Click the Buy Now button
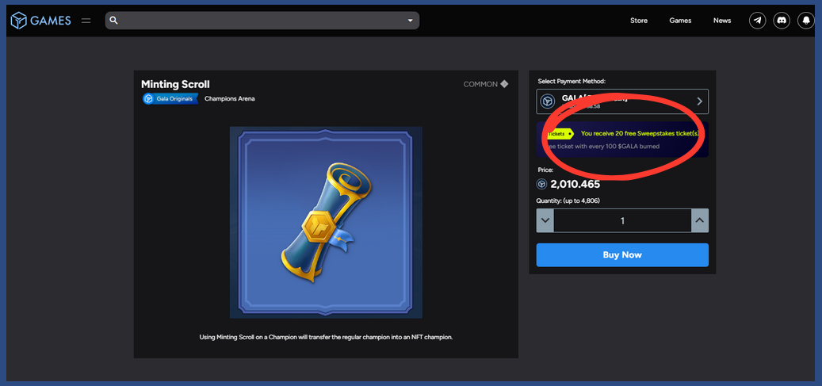 (622, 255)
